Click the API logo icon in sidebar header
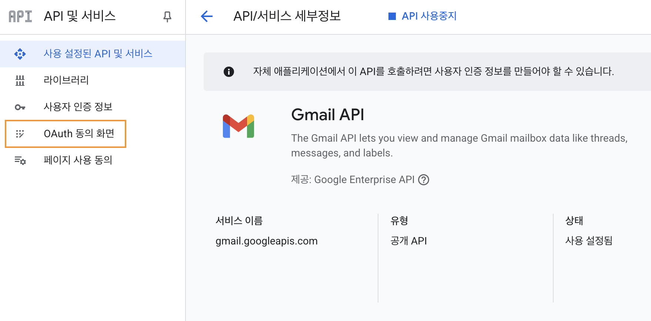Image resolution: width=651 pixels, height=321 pixels. [20, 16]
